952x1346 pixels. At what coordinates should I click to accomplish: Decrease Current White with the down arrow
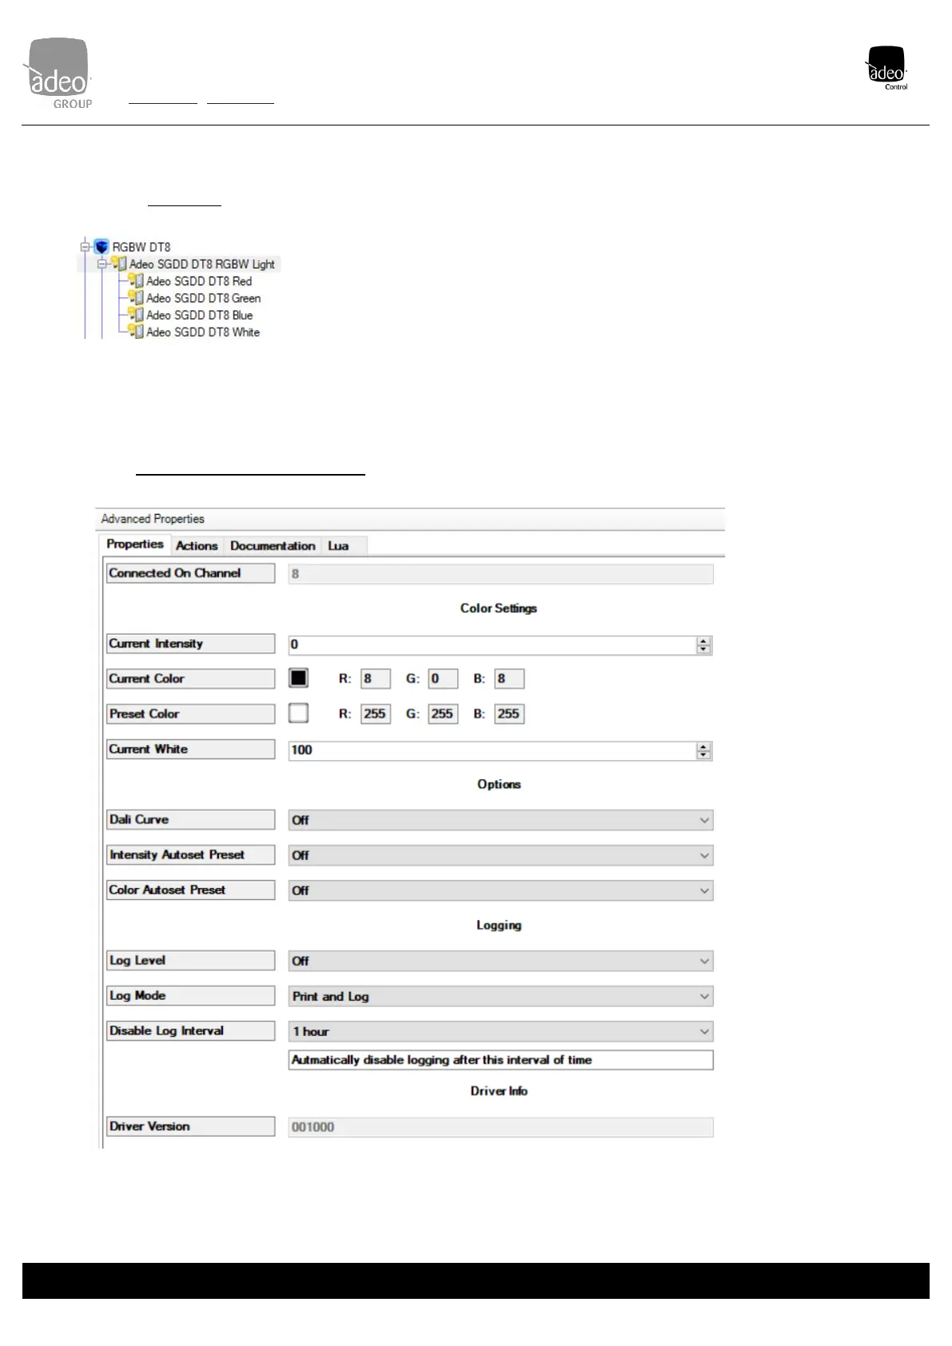(x=703, y=755)
